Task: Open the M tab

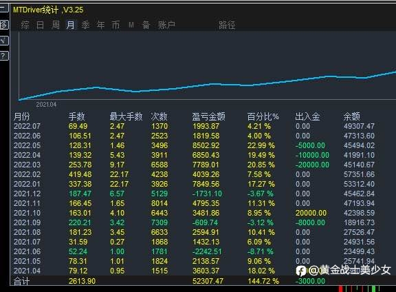Action: coord(131,25)
